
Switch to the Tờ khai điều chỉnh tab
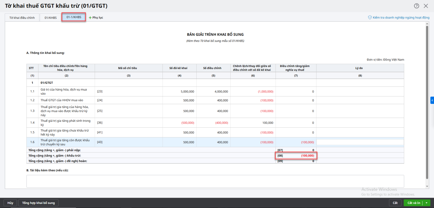tap(22, 18)
